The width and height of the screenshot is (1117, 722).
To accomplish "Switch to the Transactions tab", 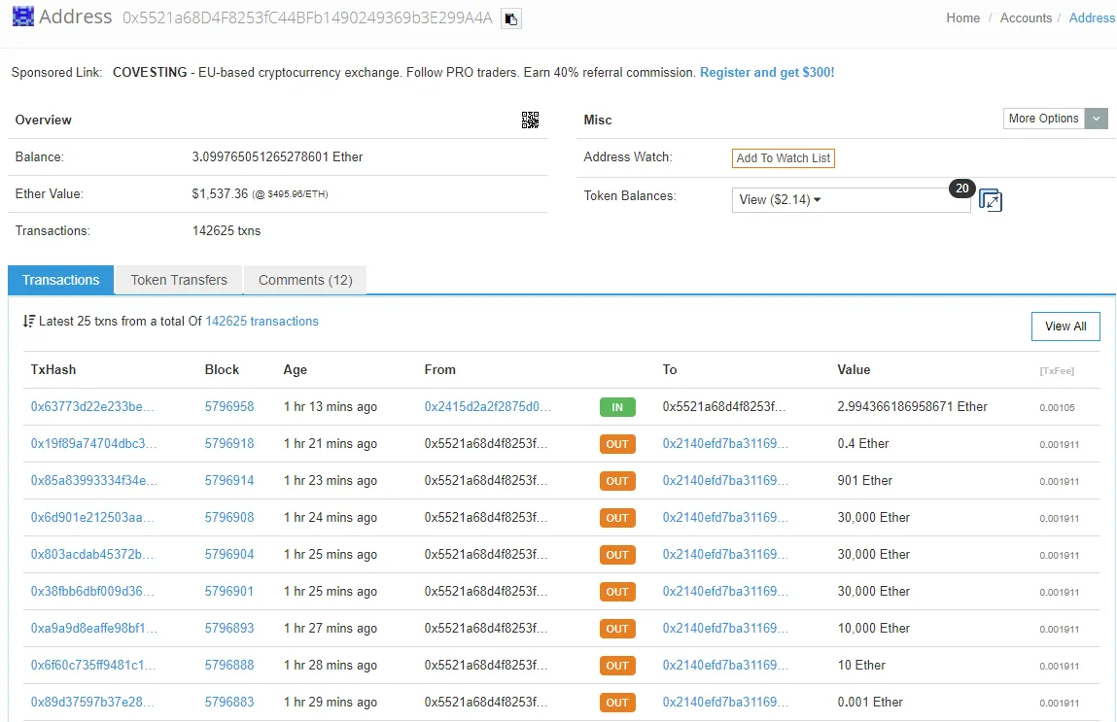I will point(60,280).
